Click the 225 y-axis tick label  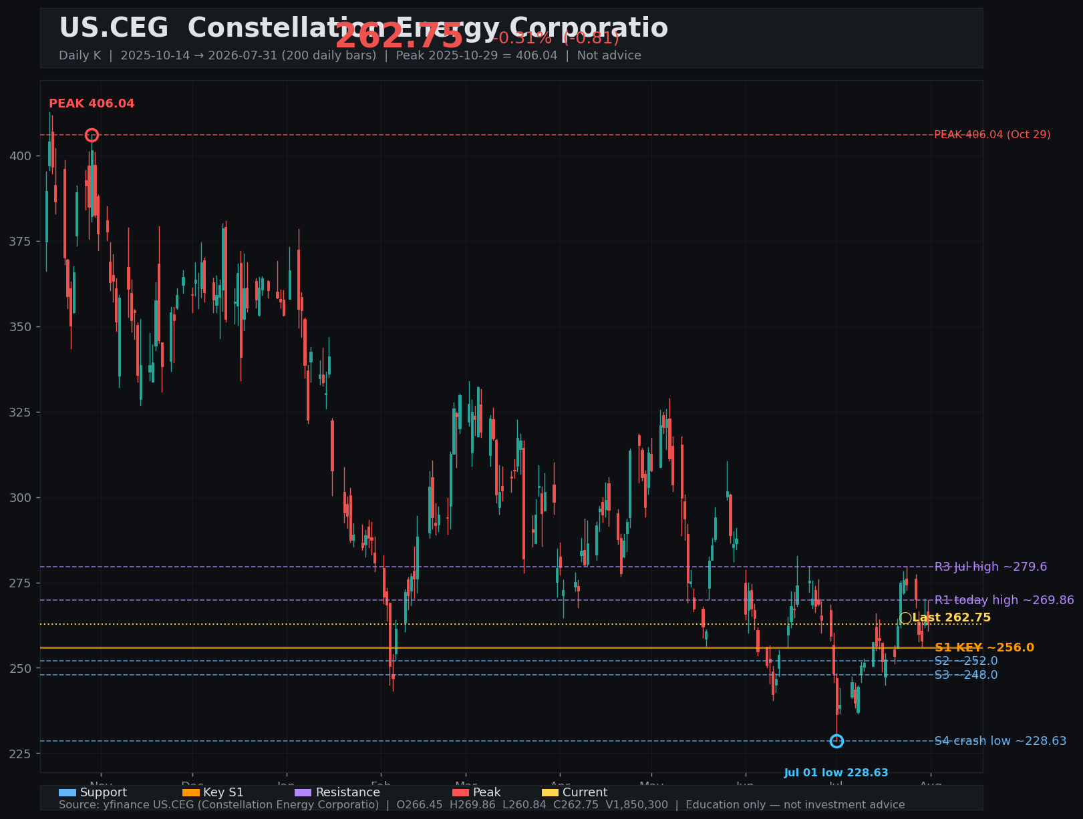pos(20,754)
